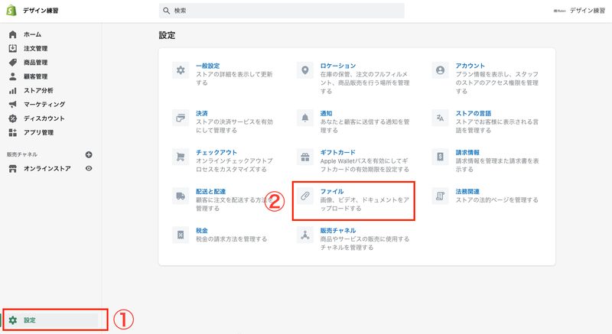Click the ストア分析 bar chart icon

tap(12, 90)
